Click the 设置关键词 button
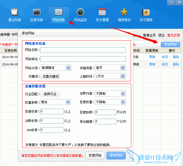The height and width of the screenshot is (166, 183). (x=50, y=77)
